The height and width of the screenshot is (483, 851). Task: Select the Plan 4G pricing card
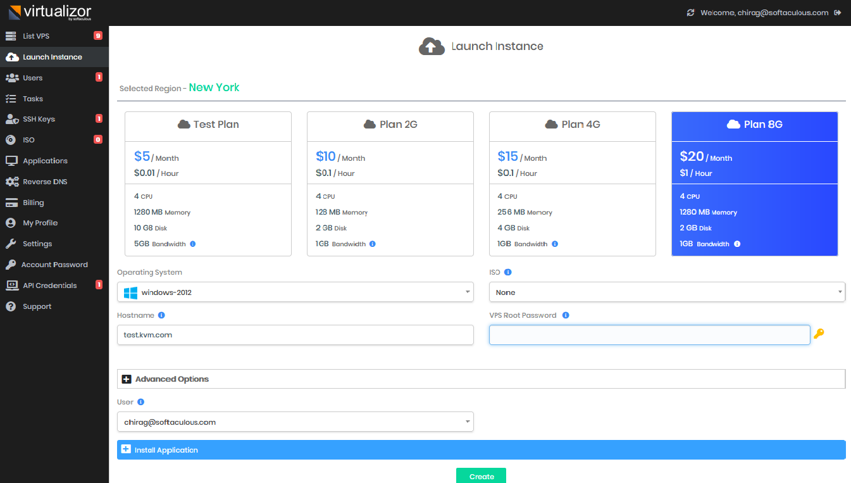(572, 184)
